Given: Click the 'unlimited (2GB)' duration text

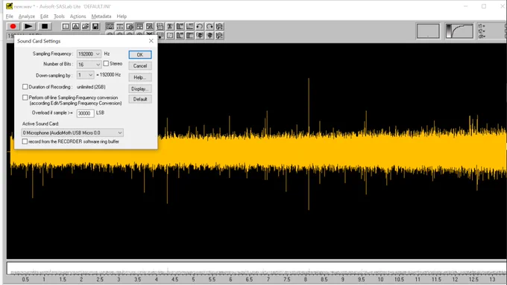Looking at the screenshot, I should coord(91,87).
